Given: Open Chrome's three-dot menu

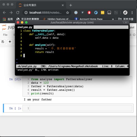Looking at the screenshot, I should 132,13.
